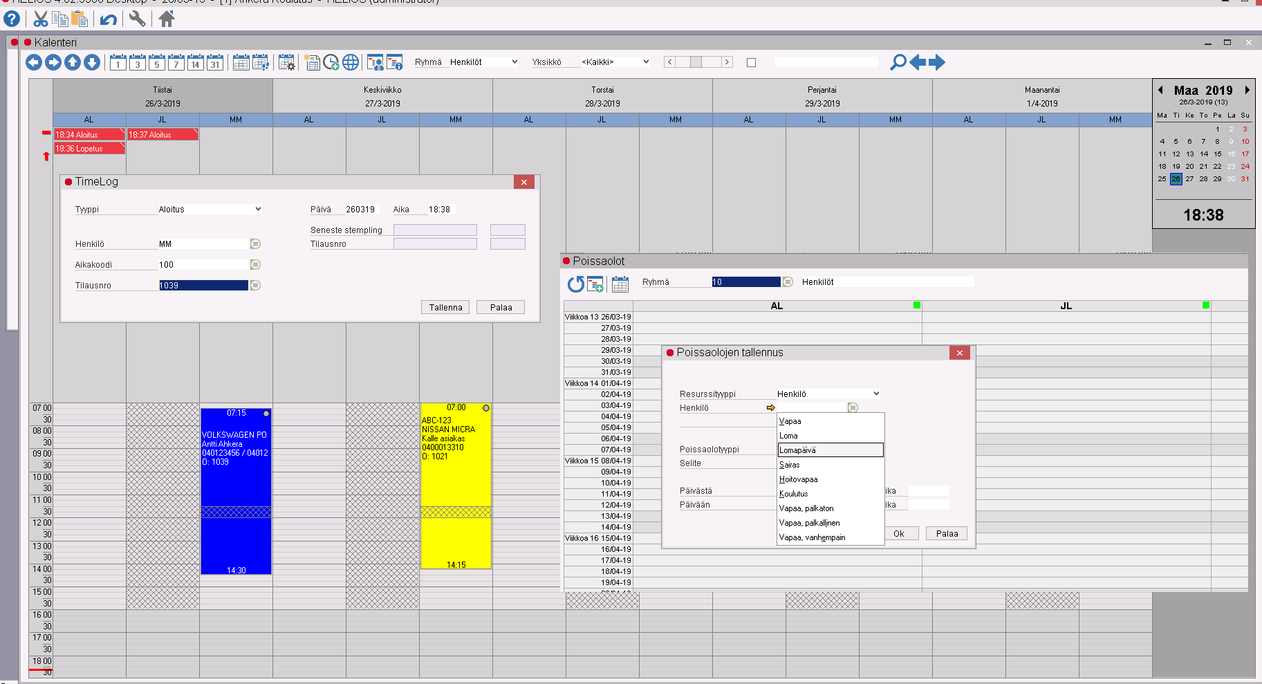Click Ryhmä field in Poissaolot window
The image size is (1262, 684).
[746, 281]
